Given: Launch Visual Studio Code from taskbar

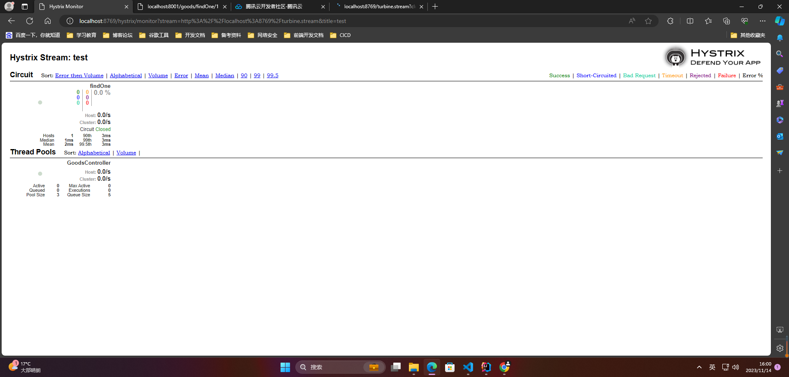Looking at the screenshot, I should point(468,367).
